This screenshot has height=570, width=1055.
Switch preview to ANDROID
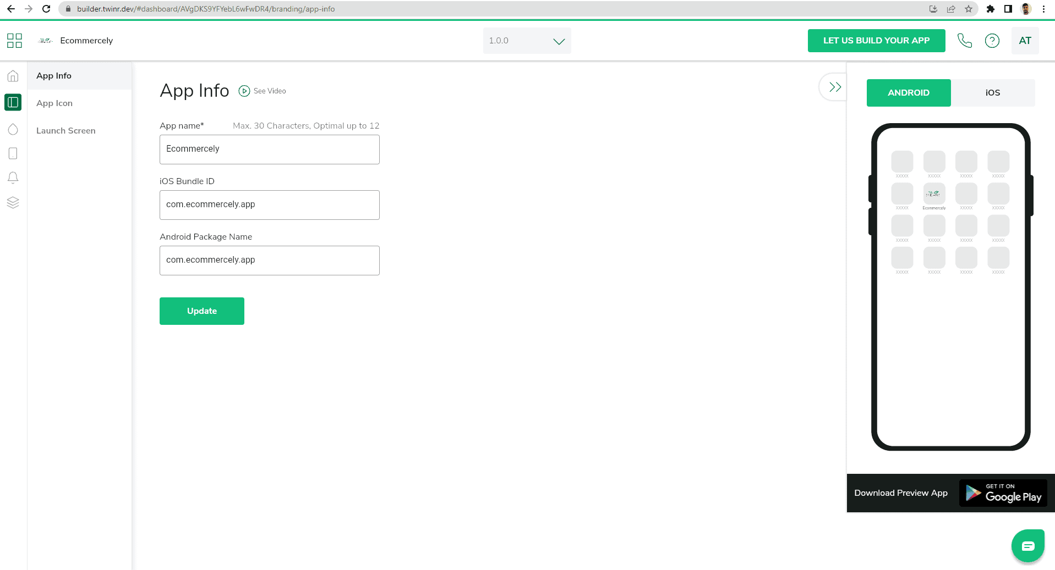[908, 93]
